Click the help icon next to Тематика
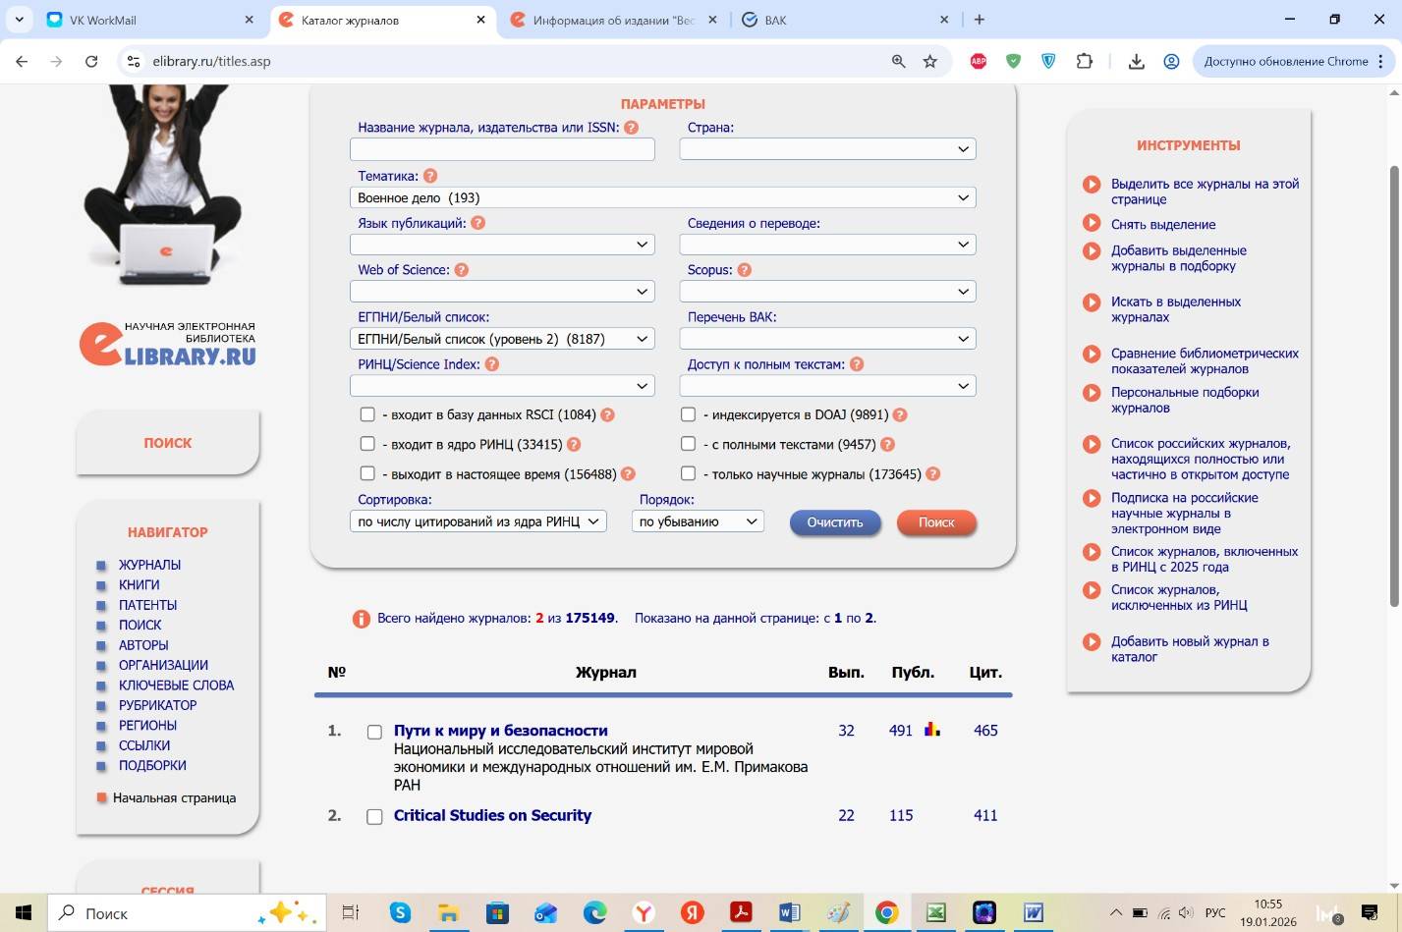Image resolution: width=1402 pixels, height=932 pixels. point(429,176)
